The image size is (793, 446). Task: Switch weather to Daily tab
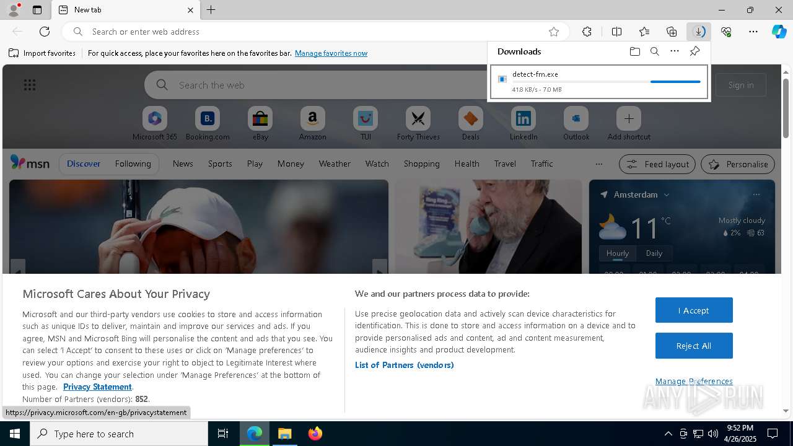pos(654,253)
